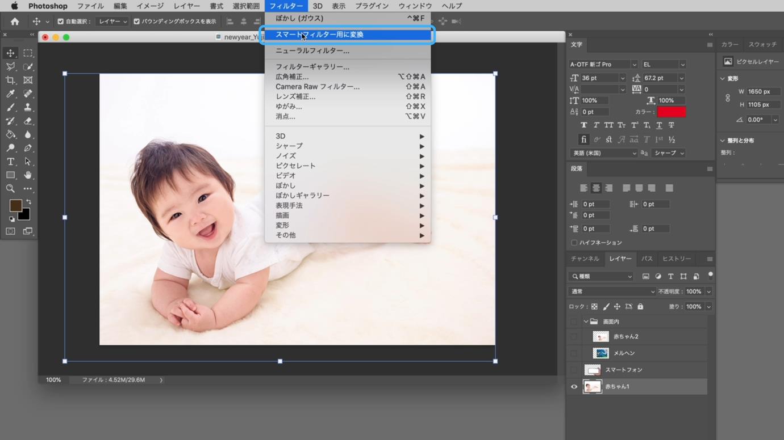Select the Blur droplet tool

coord(28,134)
